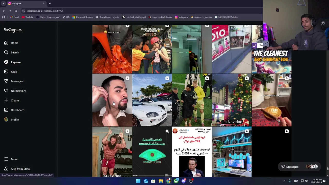Viewport: 329px width, 185px height.
Task: Open the LOL bookmark
Action: point(66,17)
